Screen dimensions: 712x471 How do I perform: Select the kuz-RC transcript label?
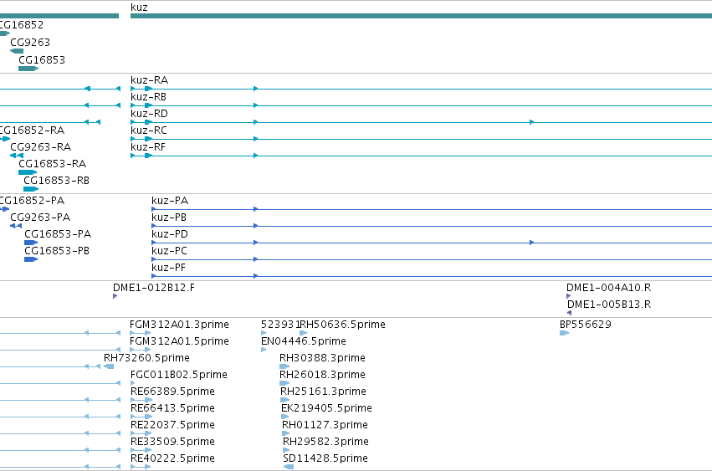point(148,131)
